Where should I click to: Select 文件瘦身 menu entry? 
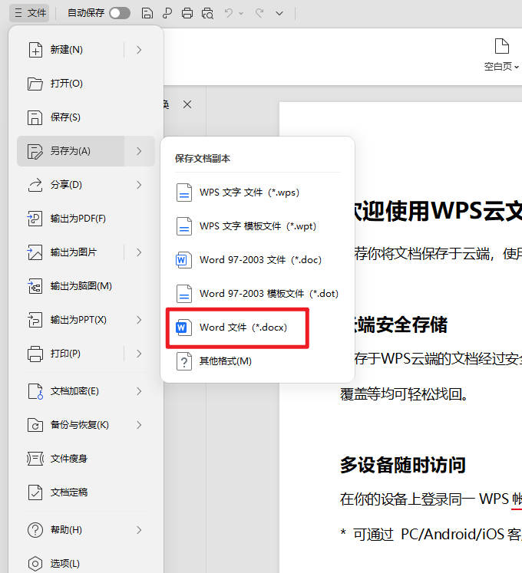tap(86, 459)
